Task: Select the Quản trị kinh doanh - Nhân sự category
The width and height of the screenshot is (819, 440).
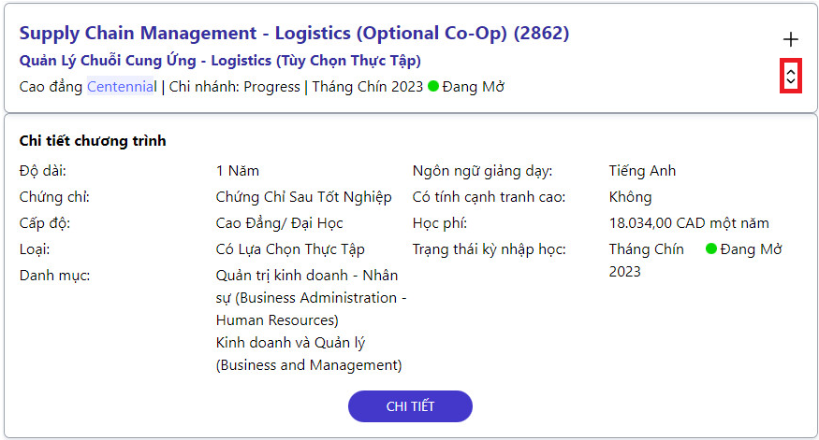Action: click(311, 297)
